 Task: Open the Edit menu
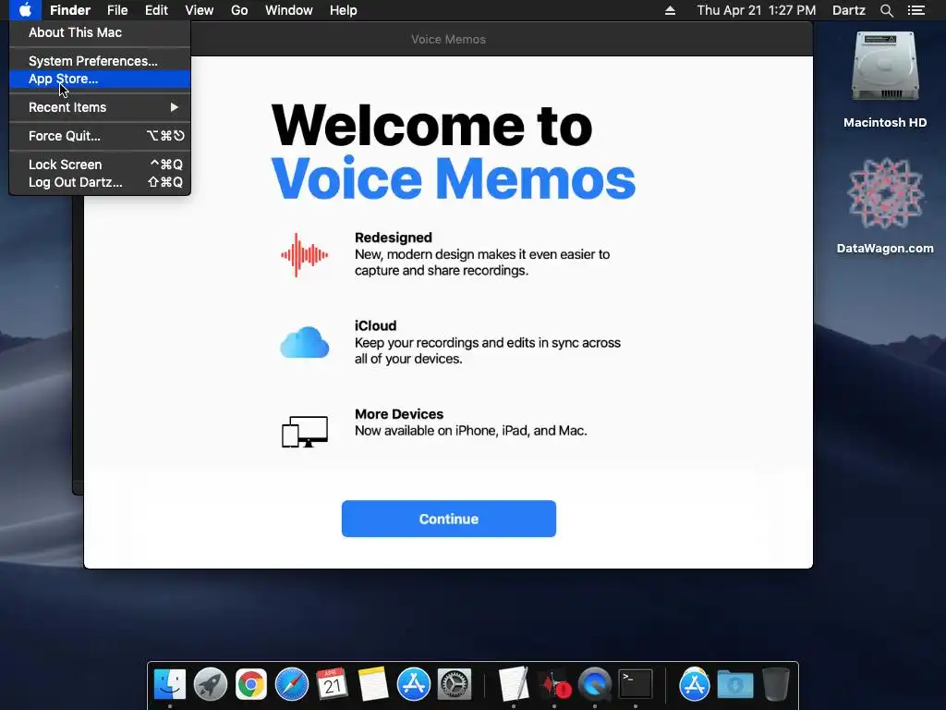click(156, 10)
